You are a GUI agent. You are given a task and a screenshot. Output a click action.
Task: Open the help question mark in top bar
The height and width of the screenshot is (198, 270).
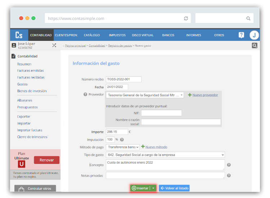tap(241, 35)
